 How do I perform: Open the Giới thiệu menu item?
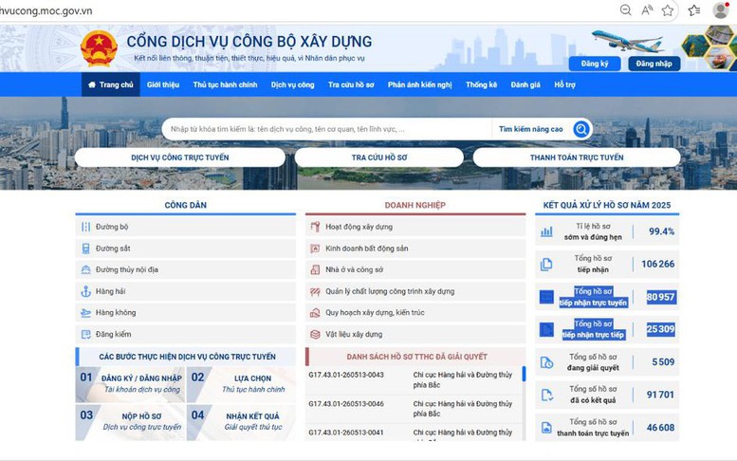point(163,84)
